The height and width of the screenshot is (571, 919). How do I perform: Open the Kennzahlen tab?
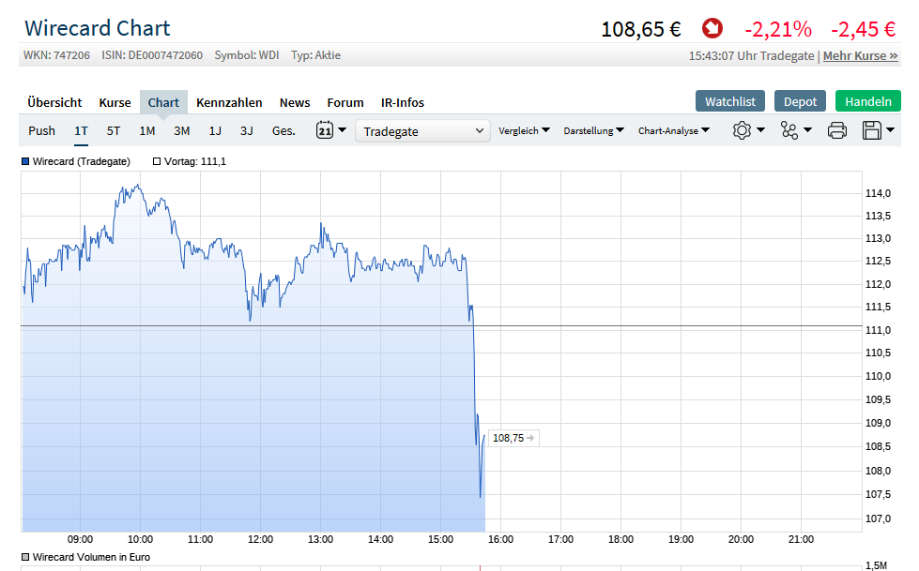coord(229,102)
